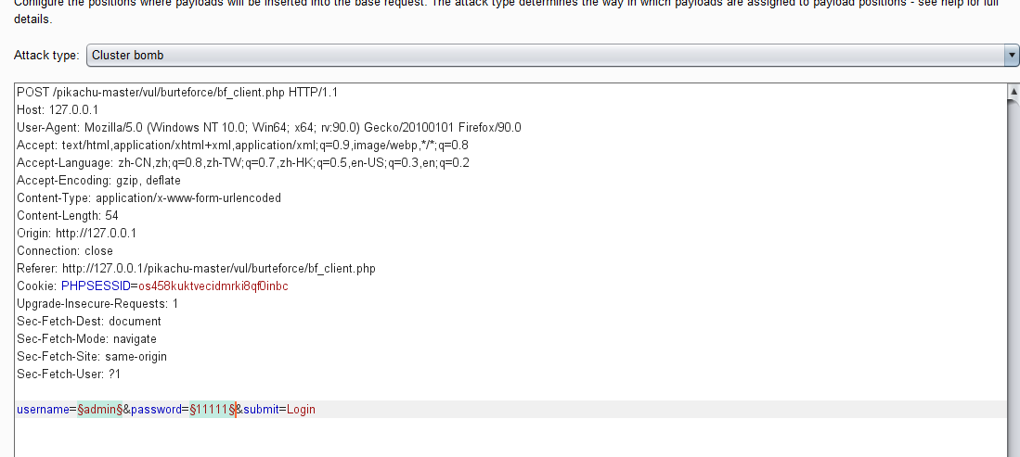
Task: Click the submit parameter in request body
Action: [261, 410]
